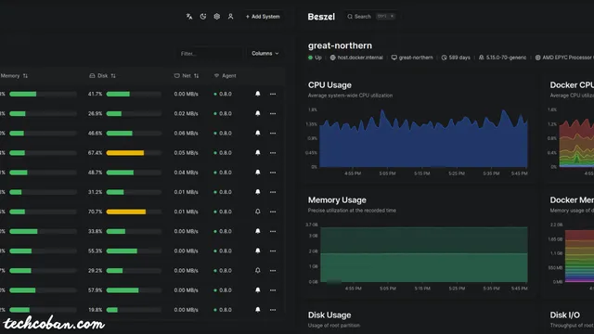
Task: Open the user account icon
Action: 230,17
